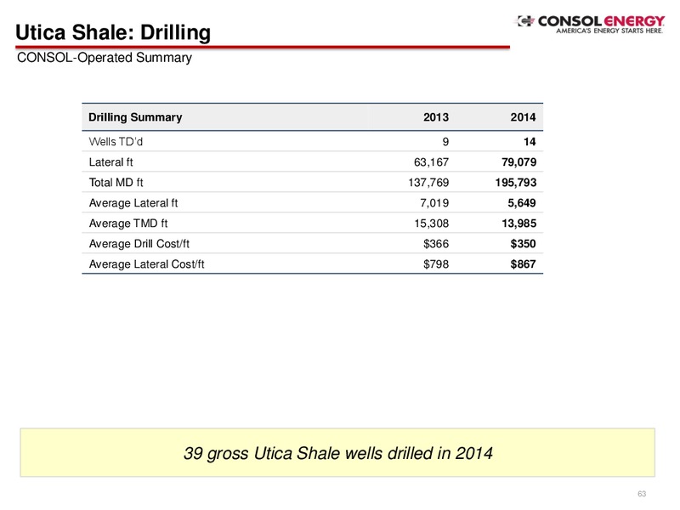680x510 pixels.
Task: Click the value $867
Action: point(523,264)
